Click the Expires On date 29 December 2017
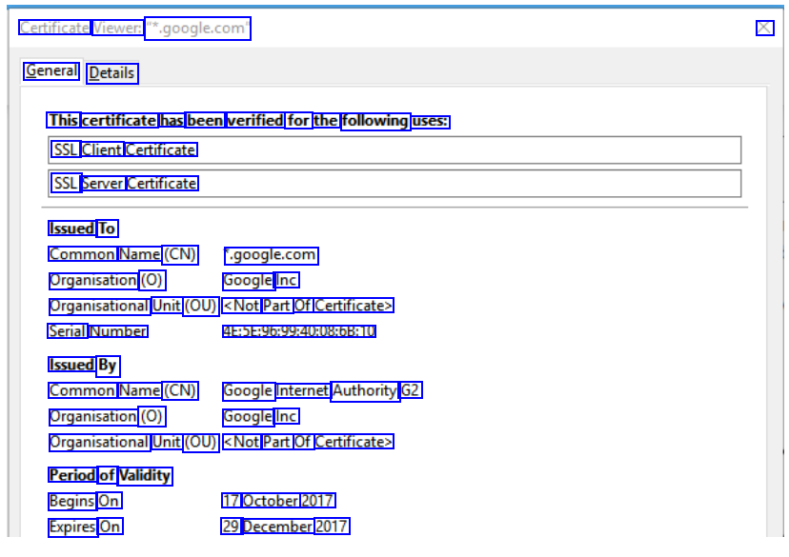Screen dimensions: 789x557 (x=285, y=527)
